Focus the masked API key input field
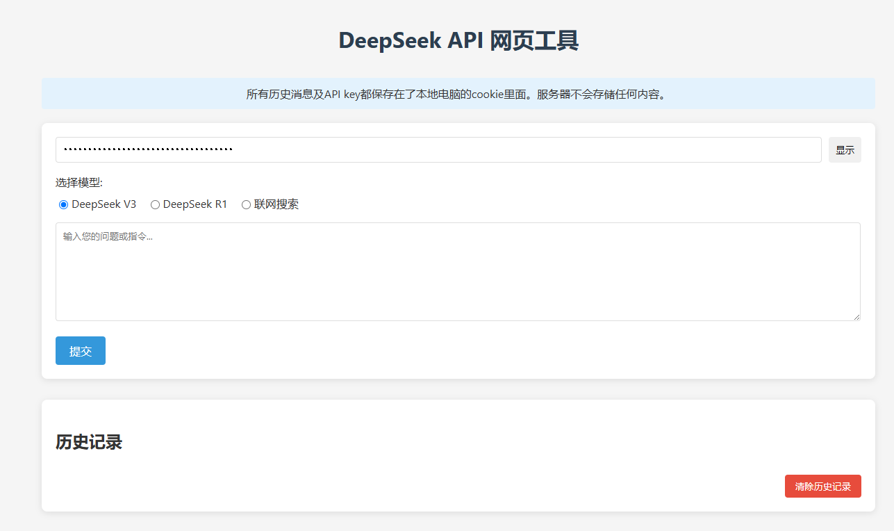The height and width of the screenshot is (531, 894). (x=438, y=150)
